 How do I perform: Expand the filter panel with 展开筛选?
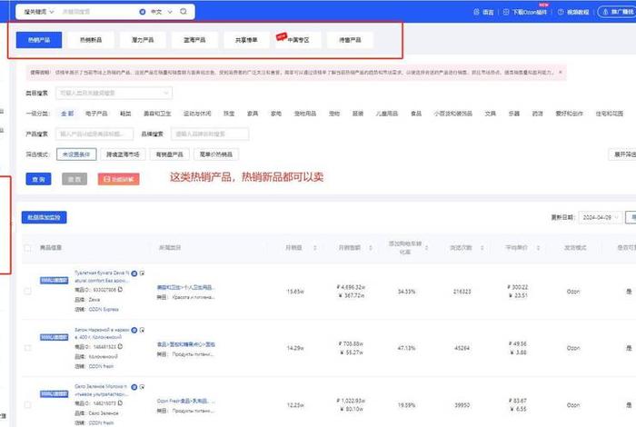[623, 154]
